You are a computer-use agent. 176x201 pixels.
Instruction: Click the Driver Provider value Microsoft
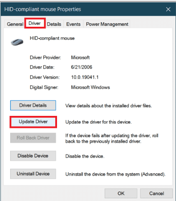click(80, 57)
